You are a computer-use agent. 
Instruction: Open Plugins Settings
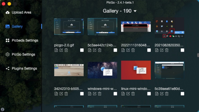tap(21, 68)
